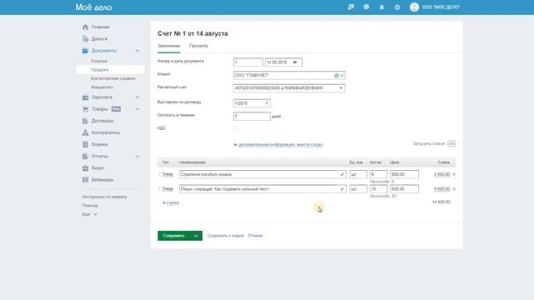Screen dimensions: 534x300
Task: Open Вебинары in sidebar
Action: point(102,180)
